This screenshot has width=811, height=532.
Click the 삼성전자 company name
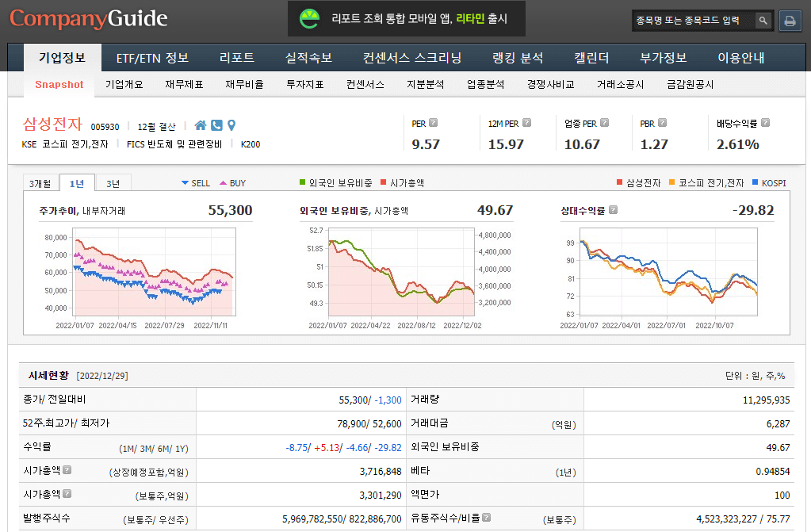53,124
